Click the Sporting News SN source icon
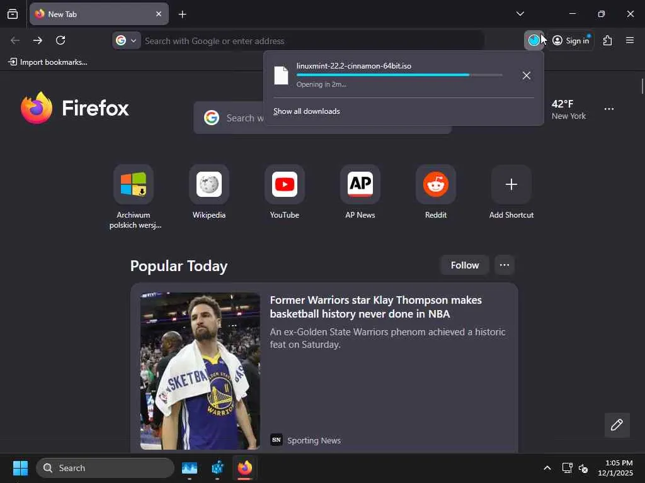The image size is (645, 483). point(277,440)
